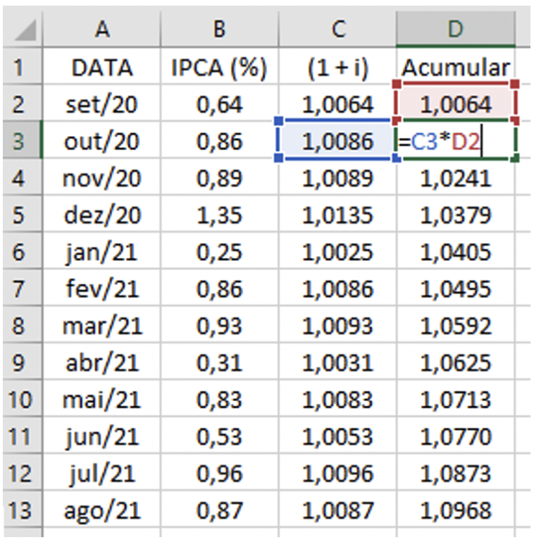Click IPCA value 0,93

click(220, 325)
